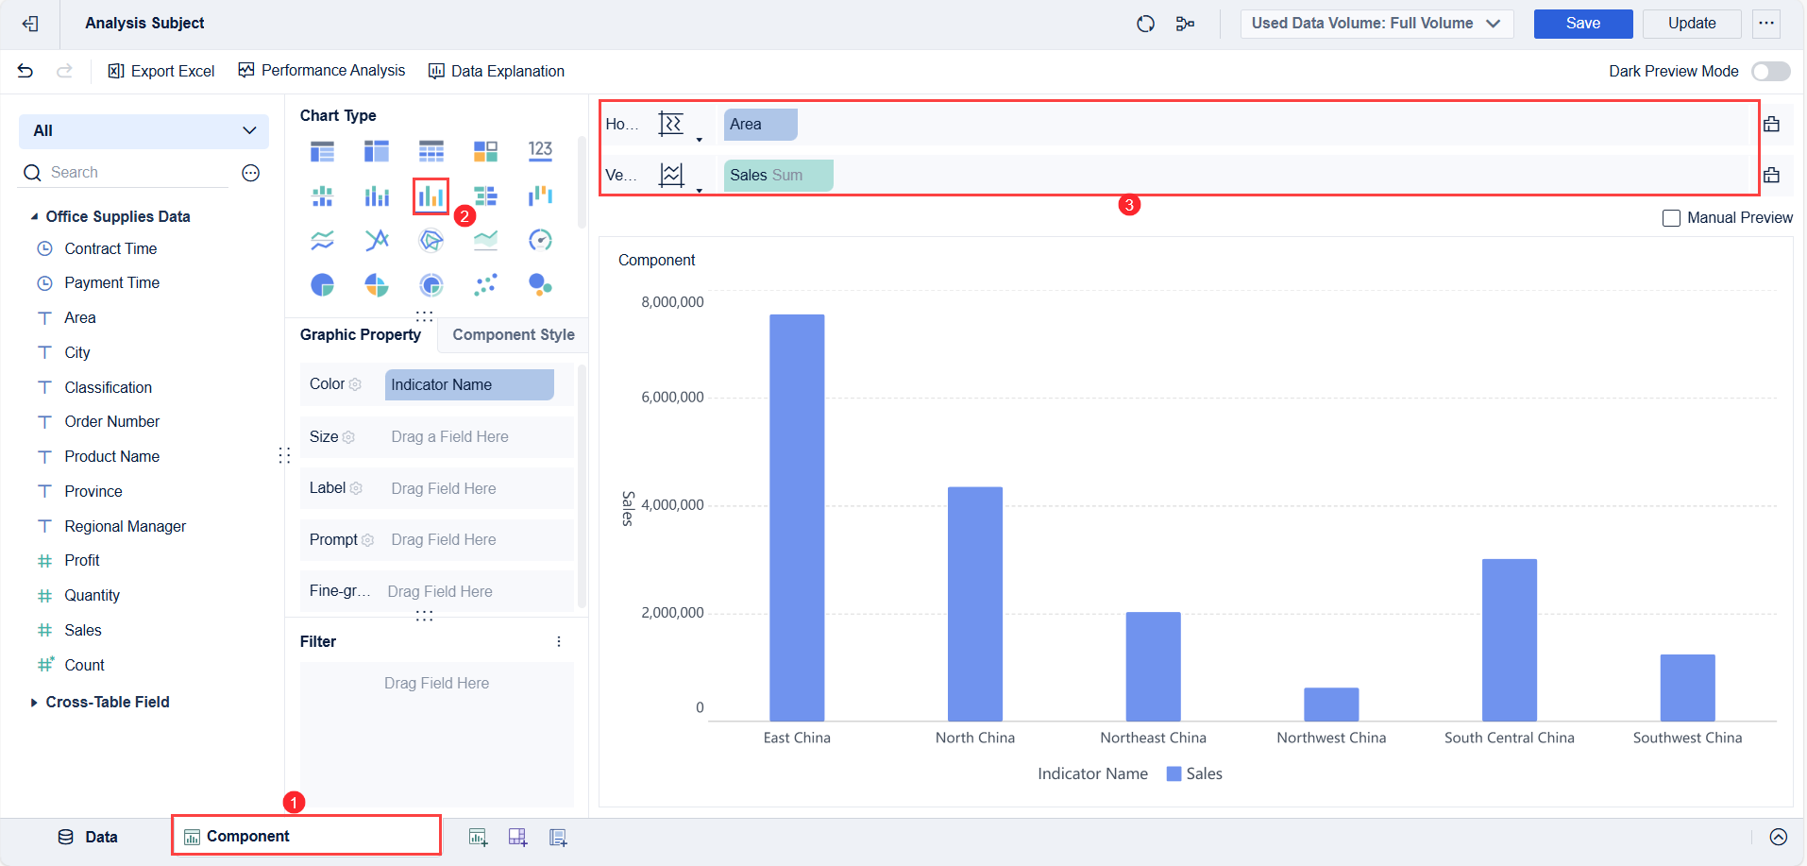Click the exit back icon beside Analysis Subject
This screenshot has height=866, width=1807.
pyautogui.click(x=30, y=24)
